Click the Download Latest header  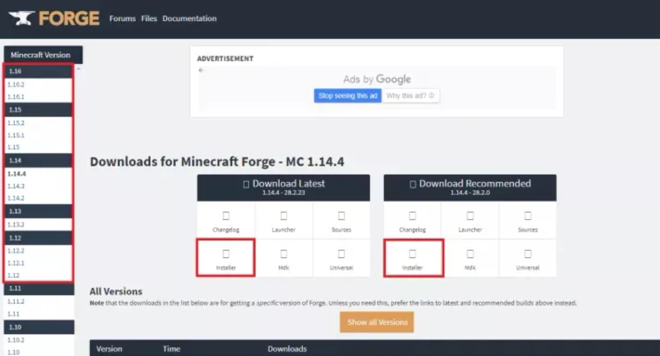(284, 188)
